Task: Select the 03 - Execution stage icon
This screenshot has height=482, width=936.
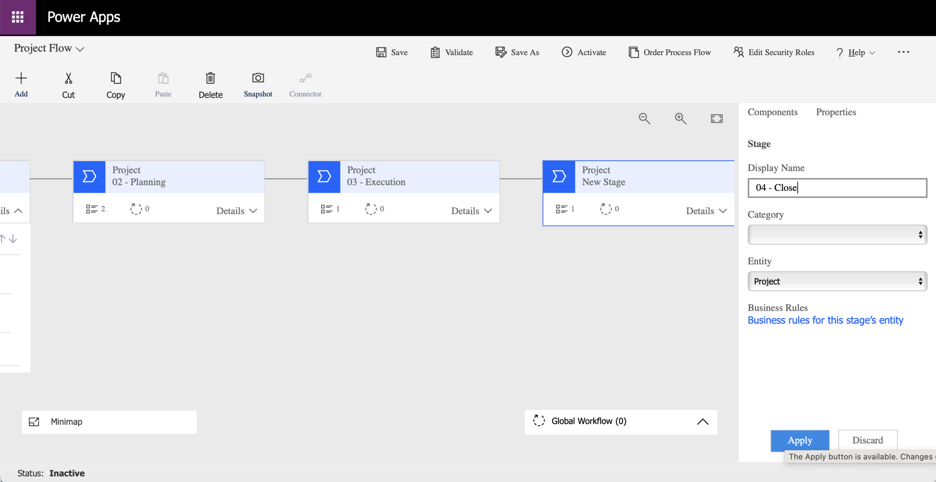Action: point(324,176)
